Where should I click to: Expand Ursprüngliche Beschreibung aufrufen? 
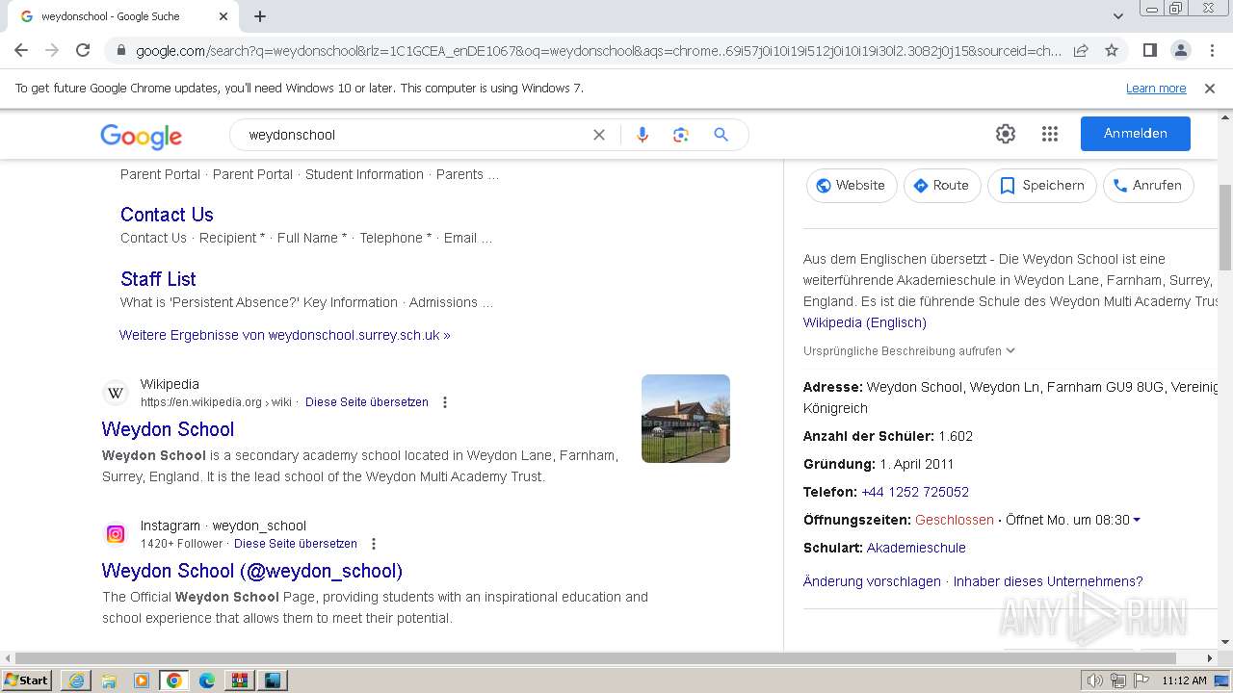click(x=909, y=351)
